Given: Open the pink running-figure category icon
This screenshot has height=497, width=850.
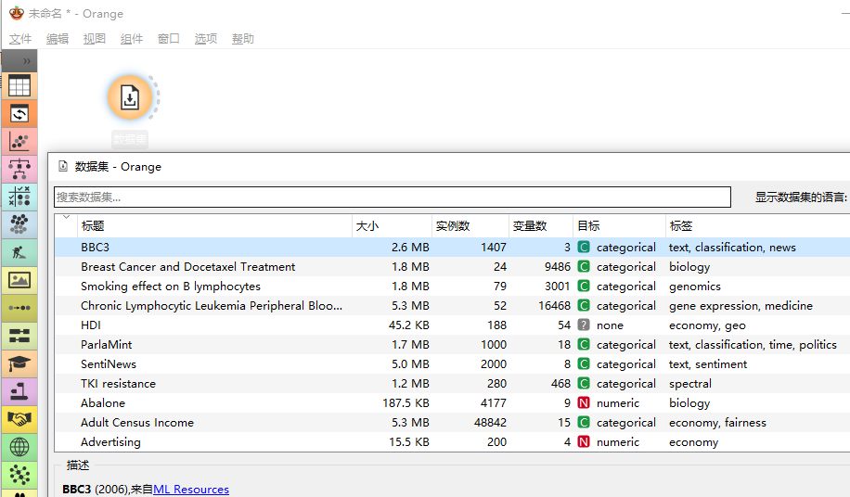Looking at the screenshot, I should [19, 253].
